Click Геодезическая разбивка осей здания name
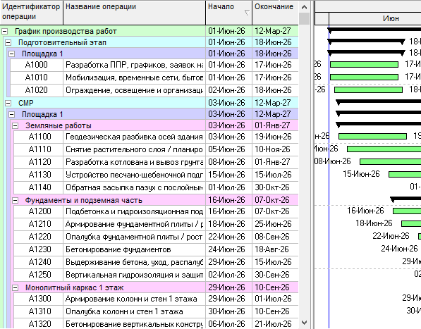421x329 pixels. pos(134,137)
